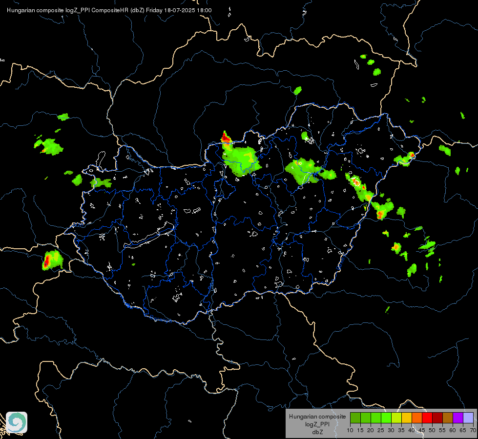Click the radar title text at top-left

click(x=109, y=10)
